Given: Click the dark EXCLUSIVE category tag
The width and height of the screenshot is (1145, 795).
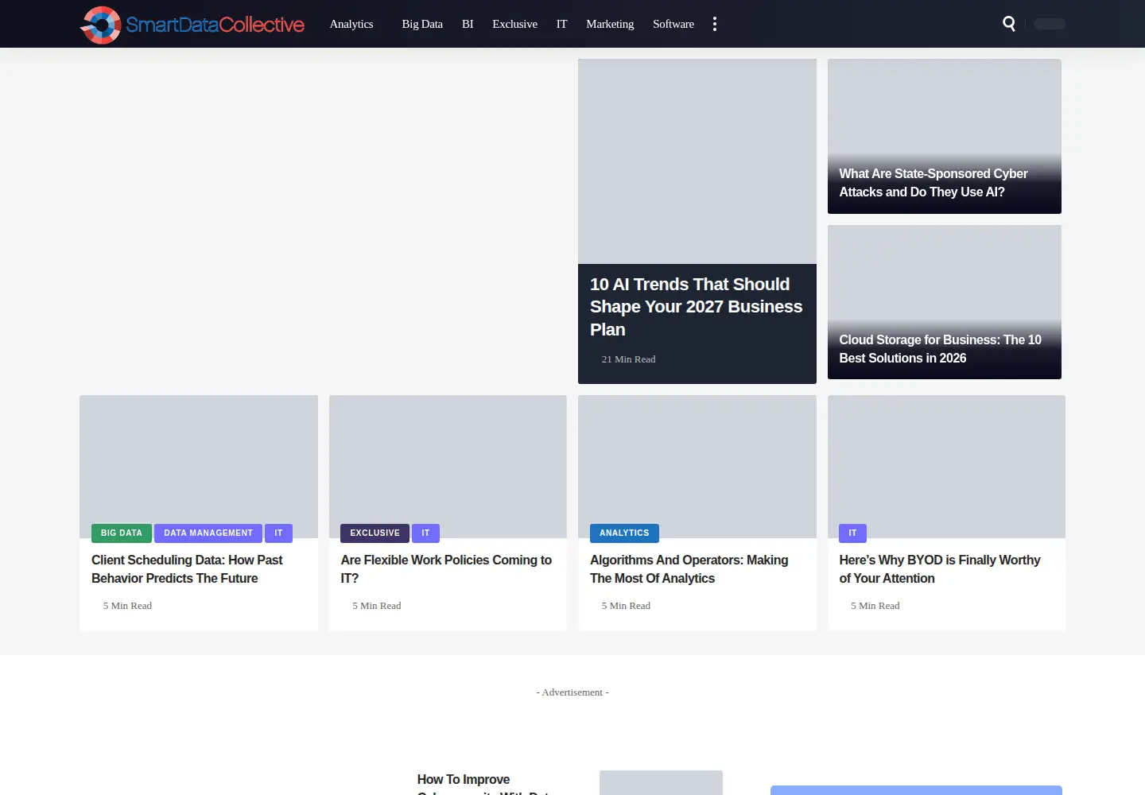Looking at the screenshot, I should tap(375, 533).
